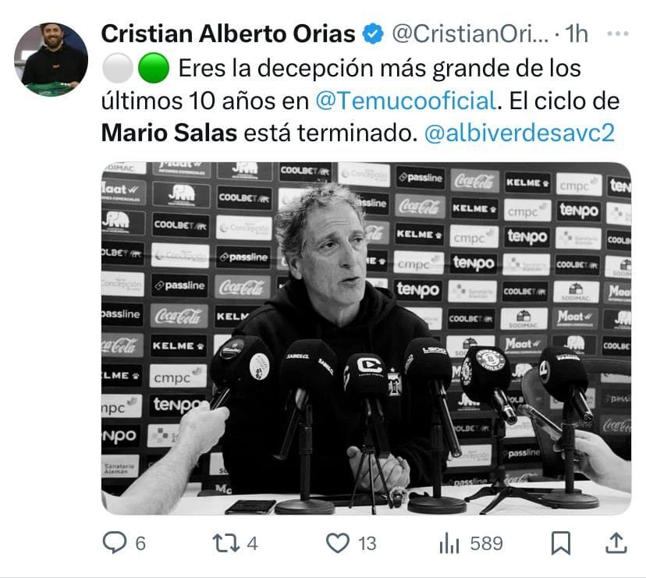The image size is (646, 578).
Task: Click the reply speech bubble icon
Action: (115, 542)
